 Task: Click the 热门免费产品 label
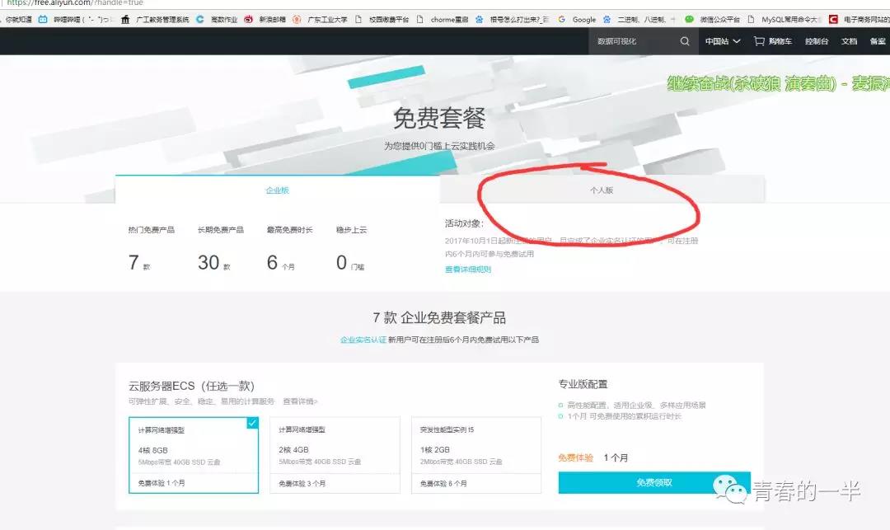point(152,230)
